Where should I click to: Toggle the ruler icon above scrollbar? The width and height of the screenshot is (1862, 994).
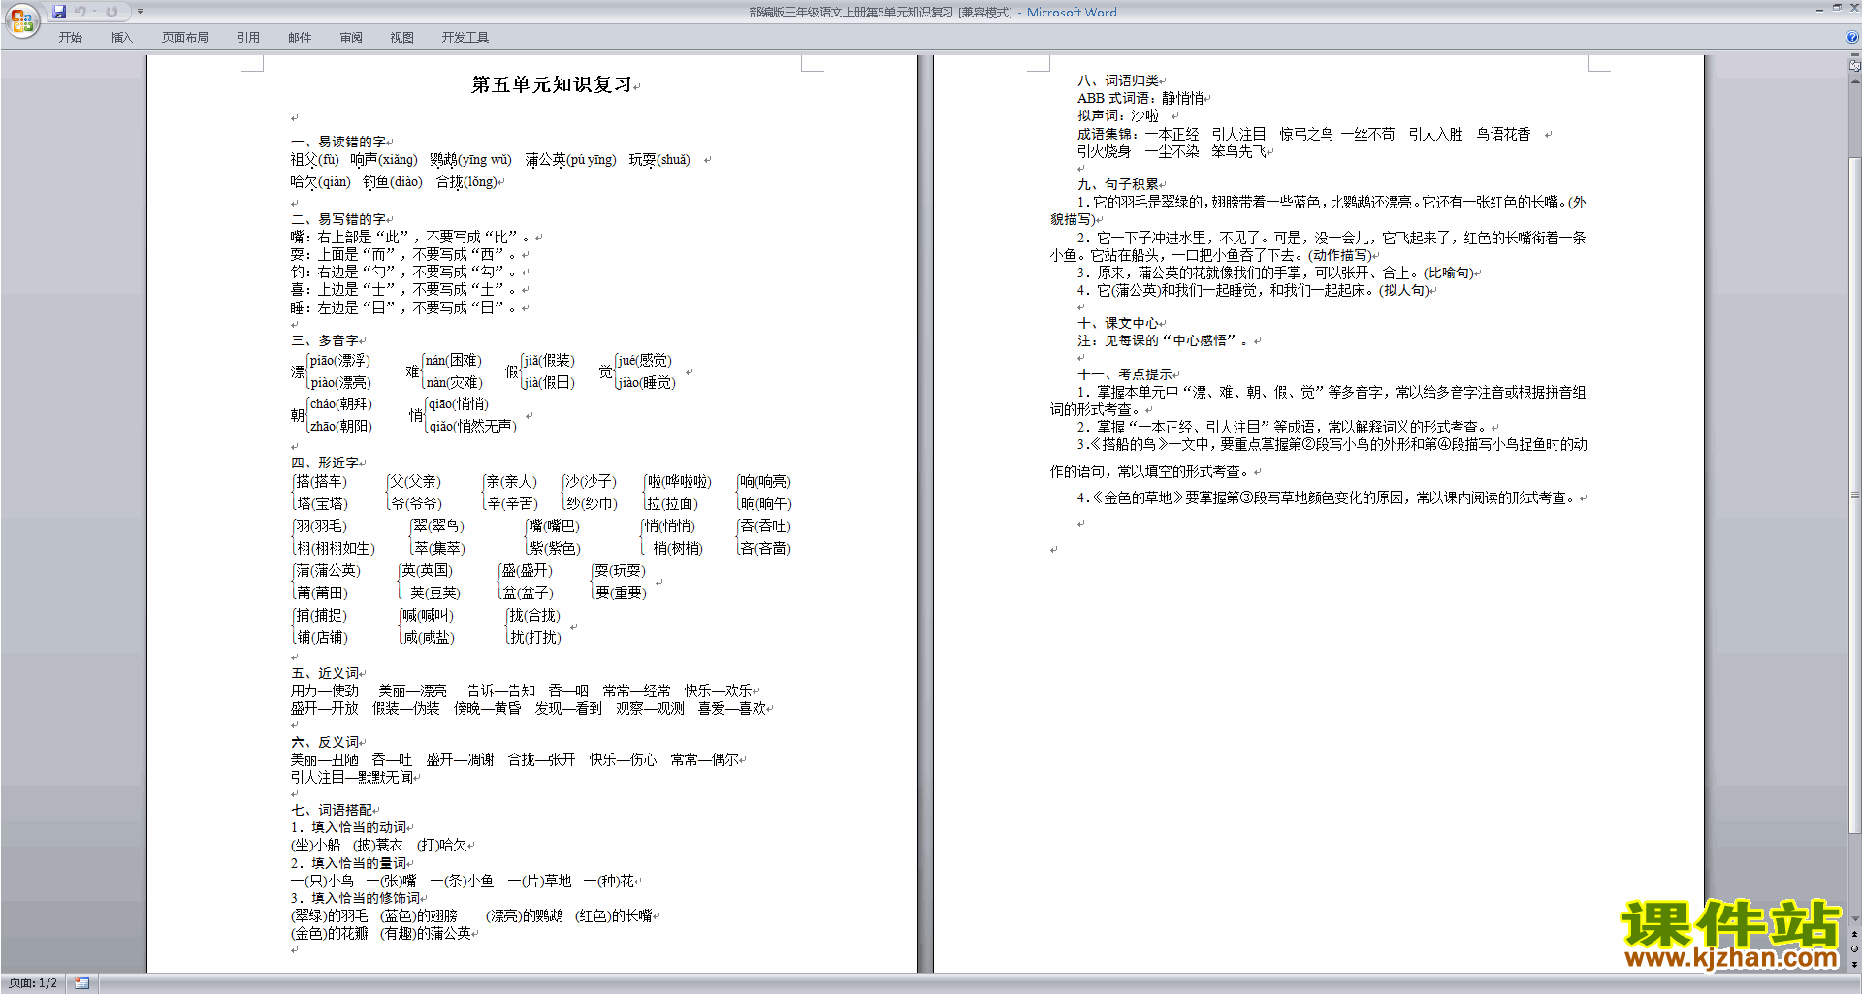pyautogui.click(x=1855, y=66)
